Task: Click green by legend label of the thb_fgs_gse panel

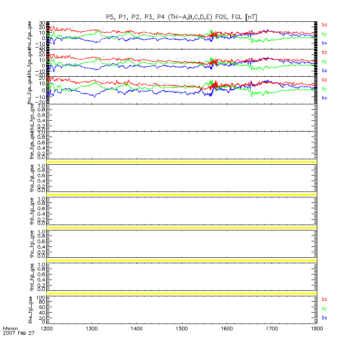Action: pos(325,62)
